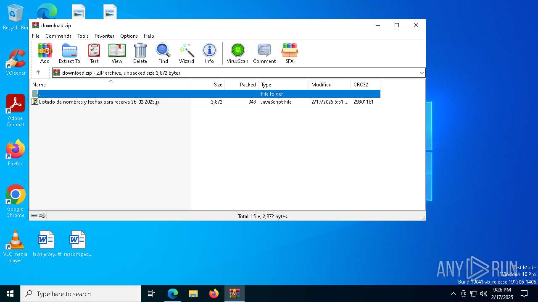
Task: Open the Favorites menu
Action: (x=104, y=36)
